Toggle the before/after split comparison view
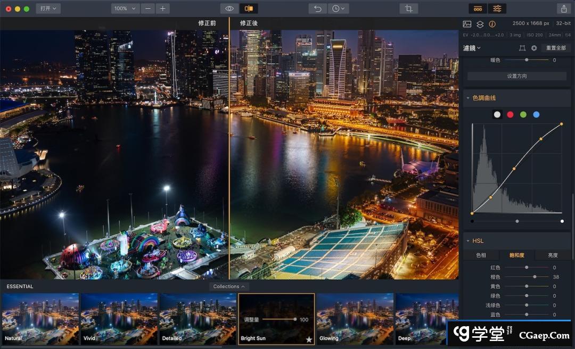The image size is (575, 349). [x=249, y=9]
